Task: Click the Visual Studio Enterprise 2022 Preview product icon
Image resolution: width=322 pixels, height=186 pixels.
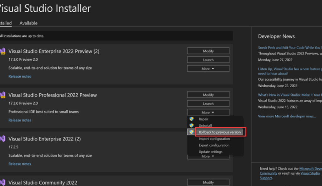Action: coord(3,51)
